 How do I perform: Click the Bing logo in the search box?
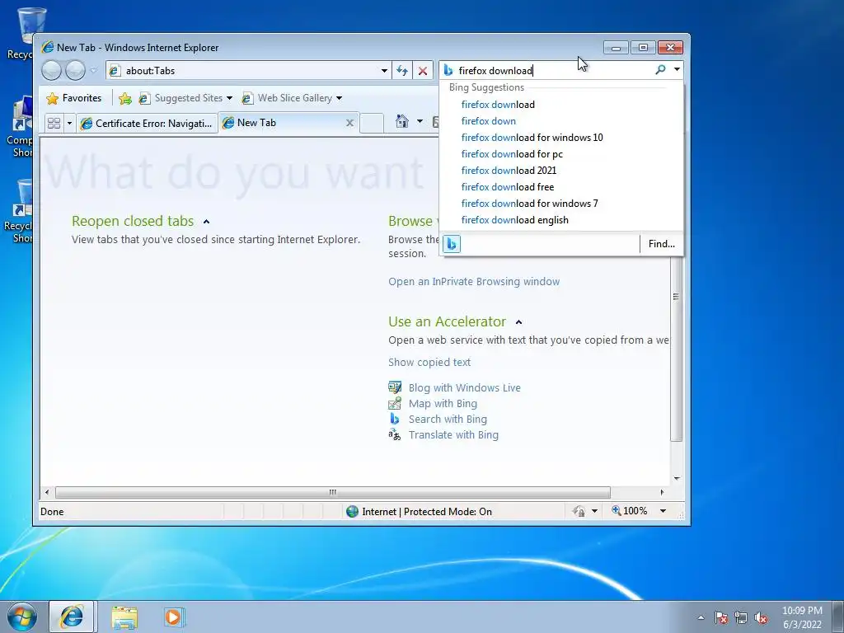(x=448, y=70)
